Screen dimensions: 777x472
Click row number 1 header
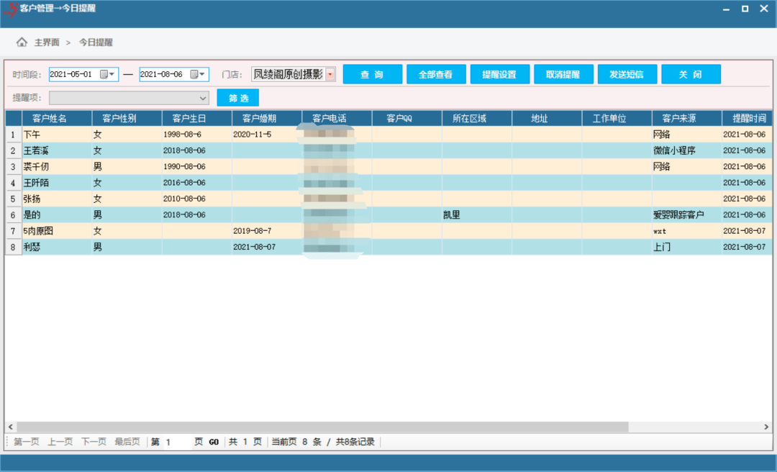coord(14,135)
